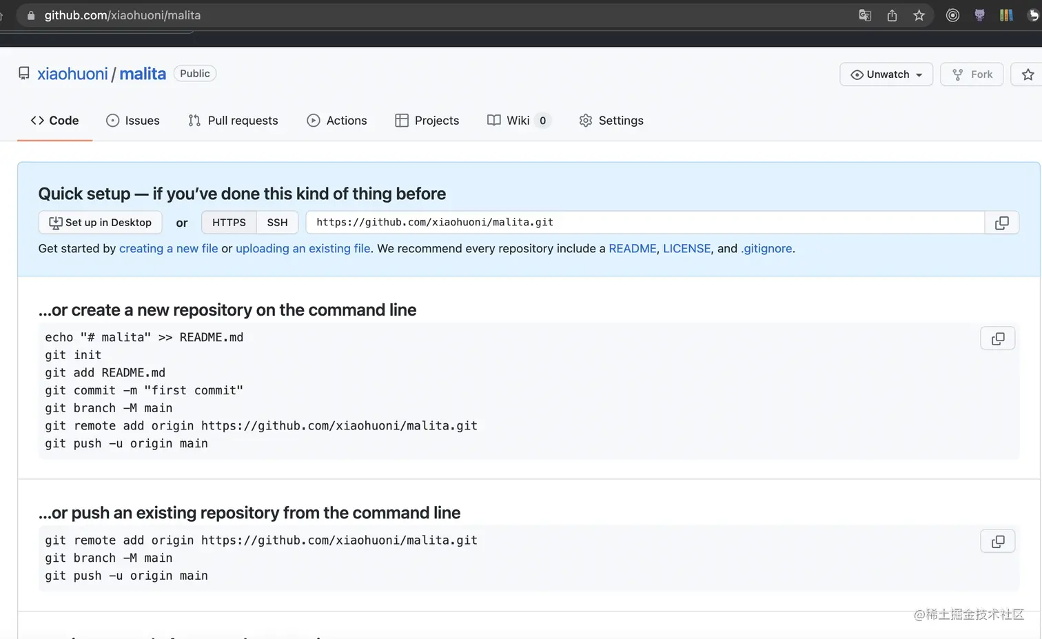
Task: Click the '...or push an existing repository' heading
Action: pos(249,513)
